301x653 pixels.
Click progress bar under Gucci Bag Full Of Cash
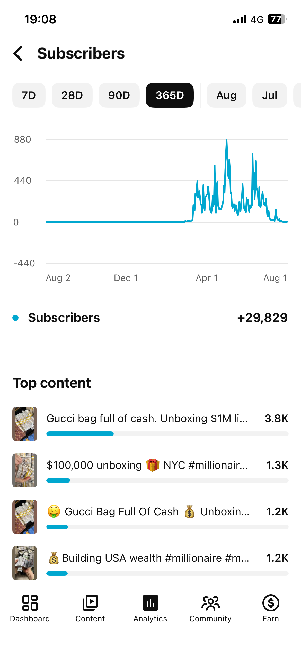coord(167,527)
